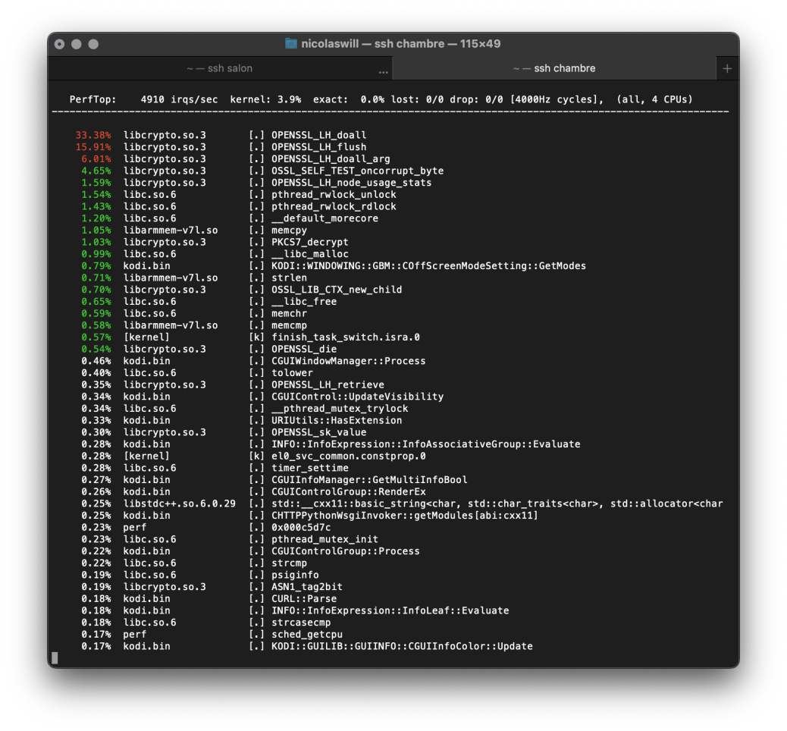Click the green zoom window button

(93, 44)
